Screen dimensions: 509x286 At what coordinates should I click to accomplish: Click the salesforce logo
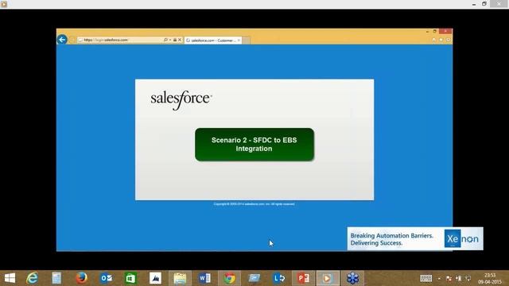[x=181, y=100]
